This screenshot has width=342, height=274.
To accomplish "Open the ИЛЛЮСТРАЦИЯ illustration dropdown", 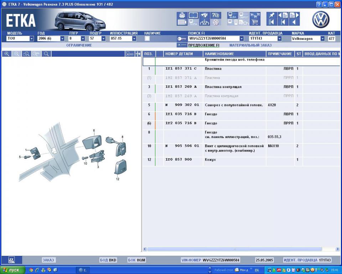I will (134, 39).
